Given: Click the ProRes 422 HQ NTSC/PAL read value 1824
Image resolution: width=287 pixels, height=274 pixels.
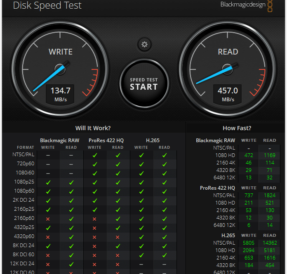Looking at the screenshot, I should coord(270,195).
